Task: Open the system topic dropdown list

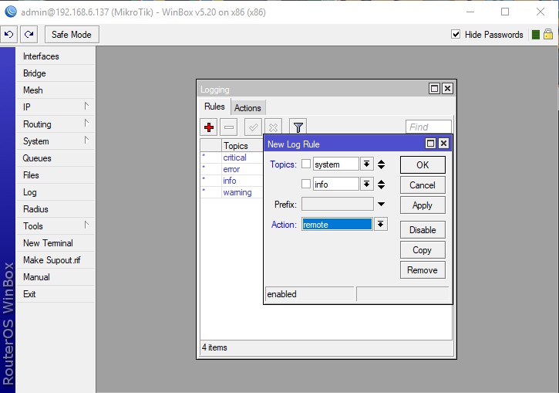Action: 366,164
